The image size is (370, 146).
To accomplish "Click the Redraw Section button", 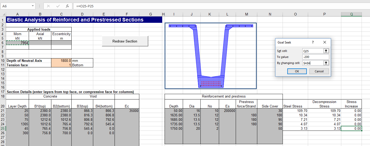I will [125, 41].
